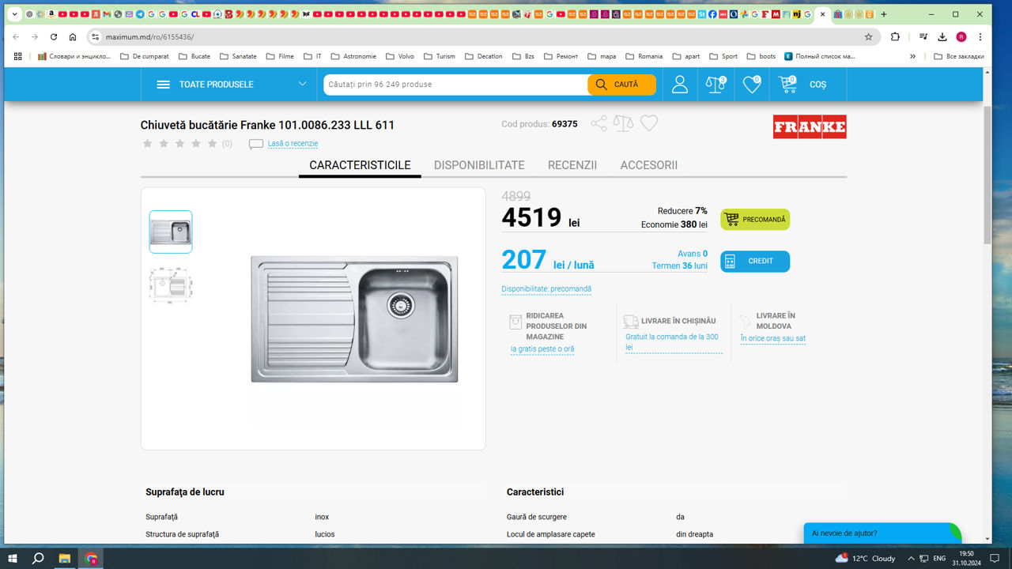
Task: Click the main sink product image
Action: pyautogui.click(x=354, y=319)
